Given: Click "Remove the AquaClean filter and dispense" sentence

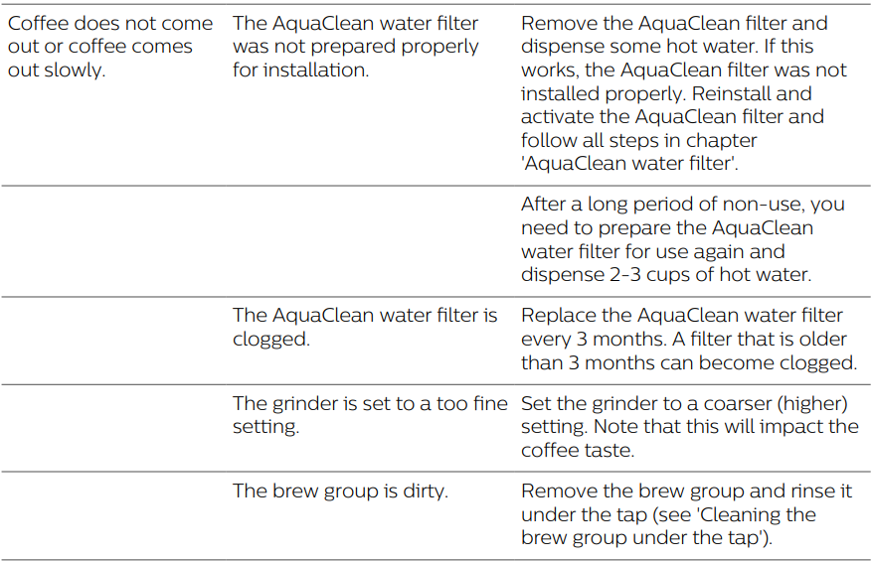Looking at the screenshot, I should pyautogui.click(x=673, y=23).
